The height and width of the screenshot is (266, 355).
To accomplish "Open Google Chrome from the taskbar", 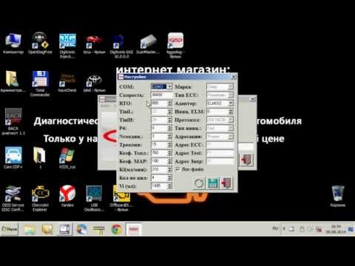I will click(x=117, y=229).
